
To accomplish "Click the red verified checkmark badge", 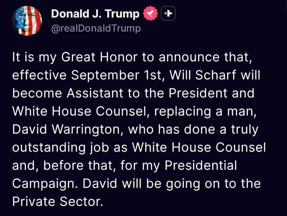I will click(150, 13).
